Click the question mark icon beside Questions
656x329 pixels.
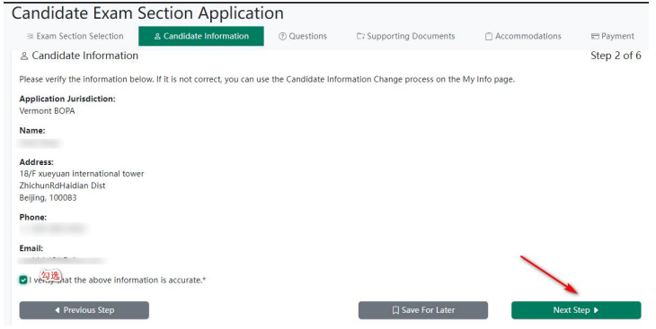click(282, 37)
